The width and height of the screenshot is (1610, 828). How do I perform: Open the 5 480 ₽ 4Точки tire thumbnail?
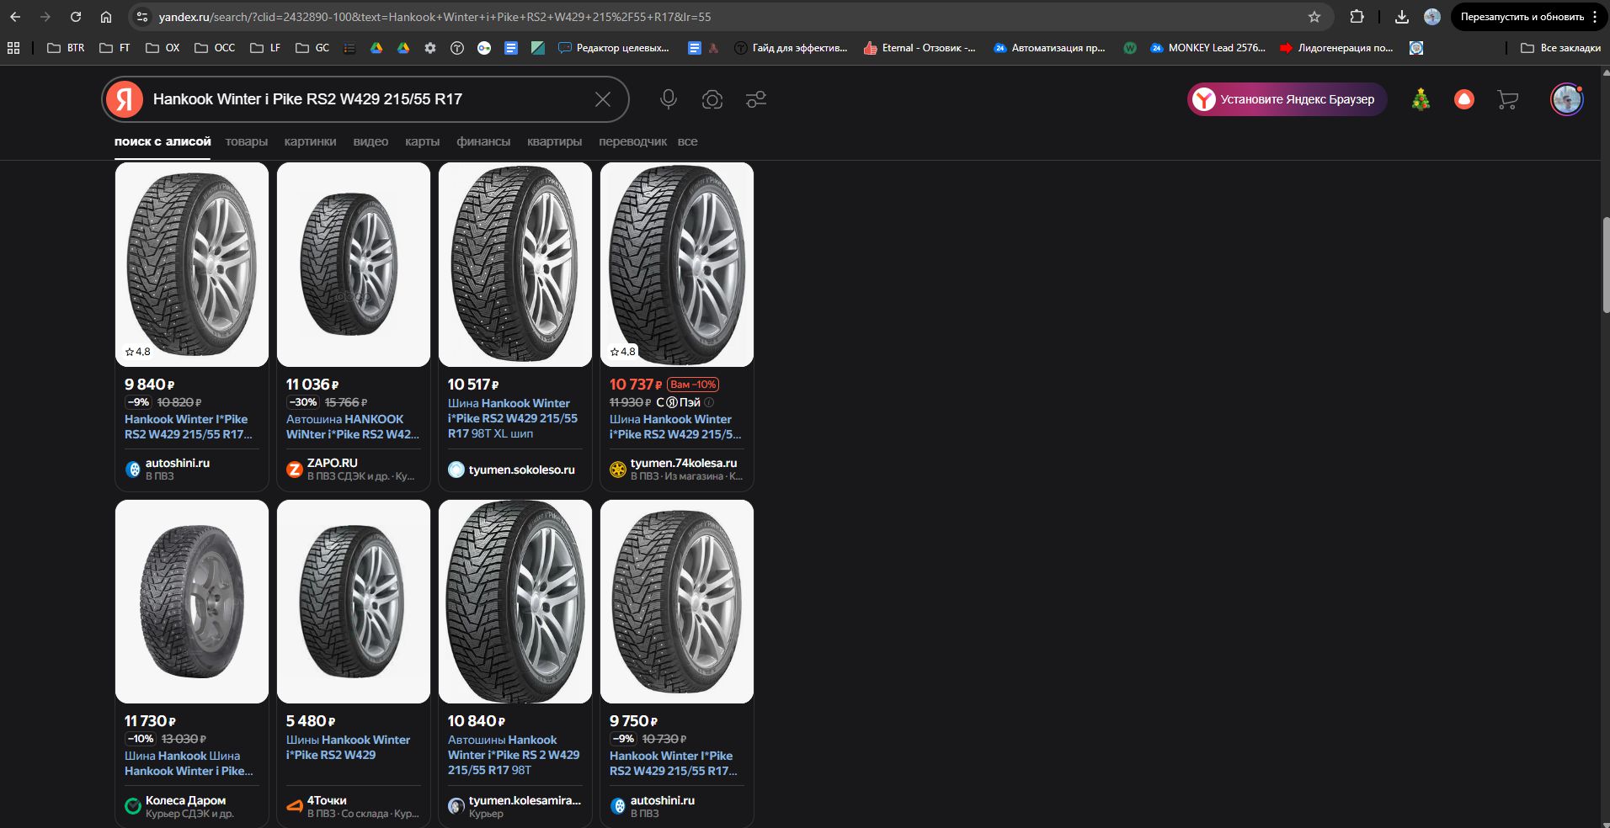coord(354,602)
